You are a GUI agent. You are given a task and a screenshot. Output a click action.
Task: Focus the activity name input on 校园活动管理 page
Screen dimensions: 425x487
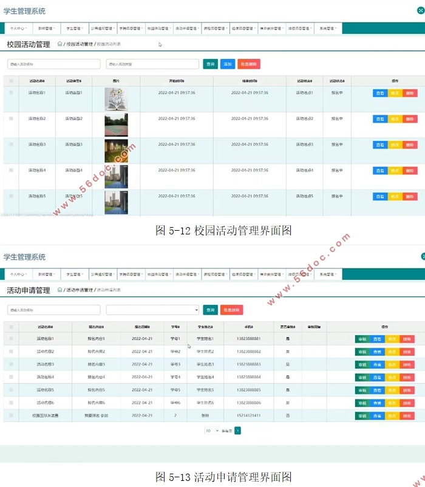click(54, 64)
